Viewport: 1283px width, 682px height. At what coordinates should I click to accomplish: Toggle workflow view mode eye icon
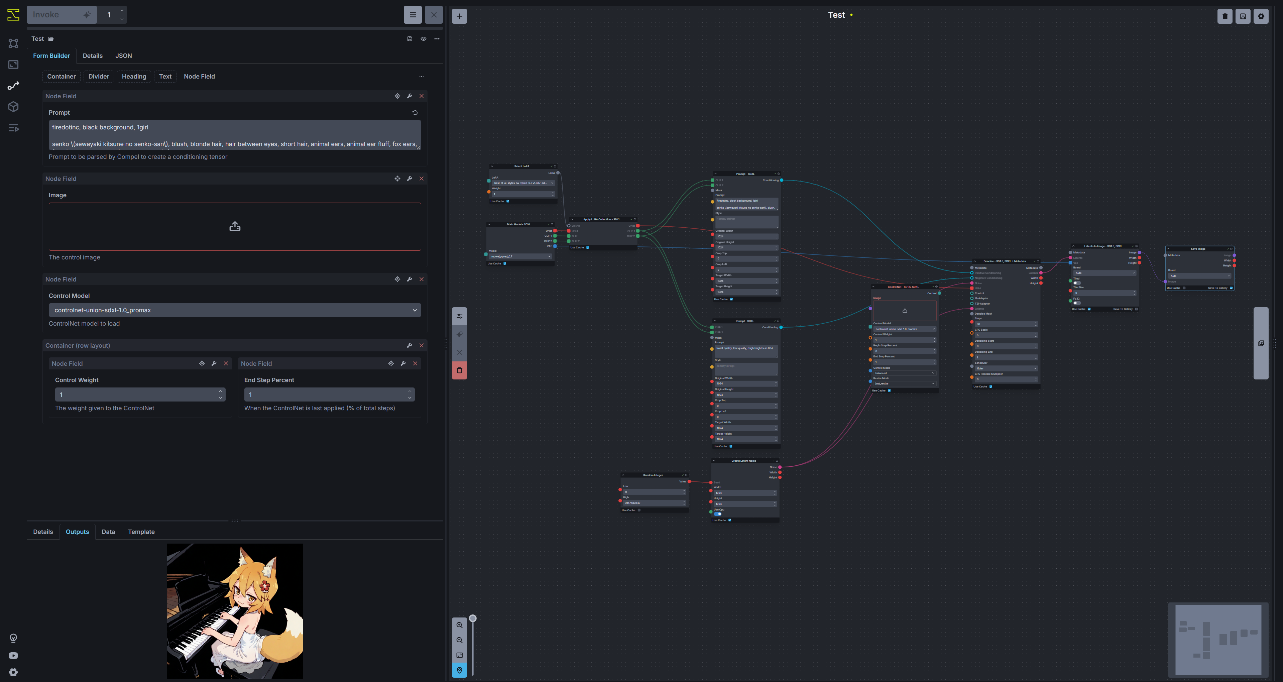pos(423,39)
